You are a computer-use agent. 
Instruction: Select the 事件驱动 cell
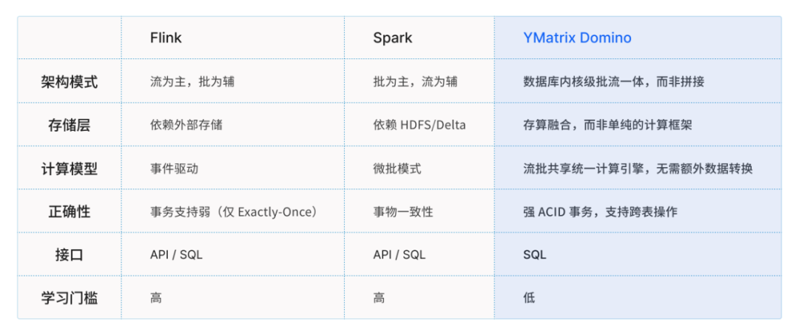[x=174, y=168]
